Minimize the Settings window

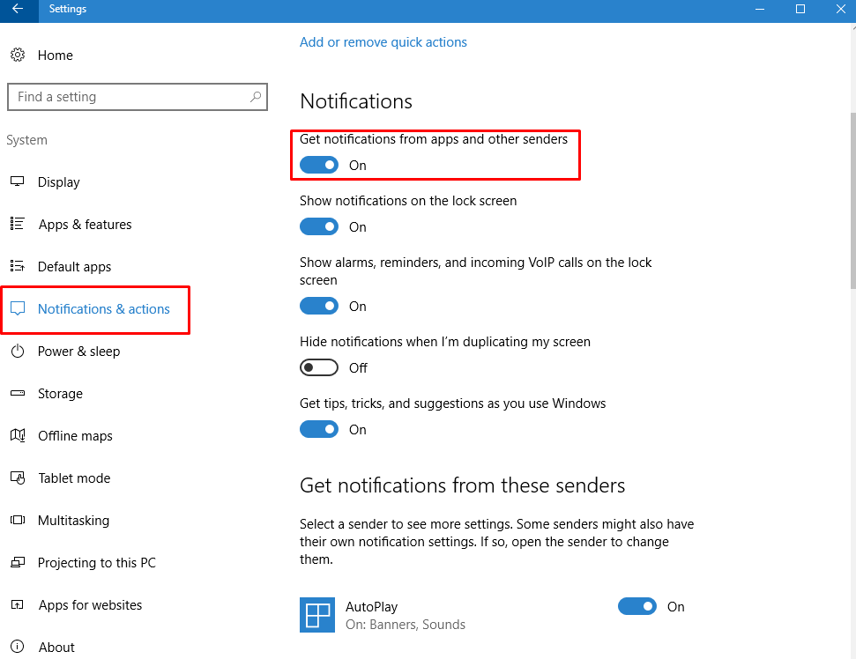coord(759,9)
